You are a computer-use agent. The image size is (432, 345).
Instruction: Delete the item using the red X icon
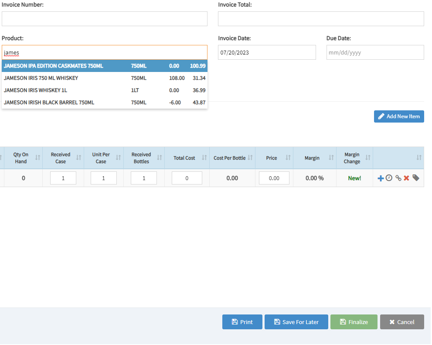(406, 178)
